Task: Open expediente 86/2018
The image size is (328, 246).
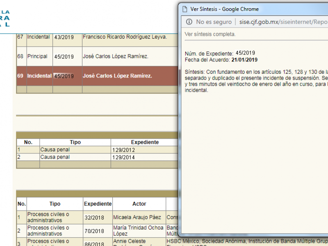Action: (x=94, y=244)
